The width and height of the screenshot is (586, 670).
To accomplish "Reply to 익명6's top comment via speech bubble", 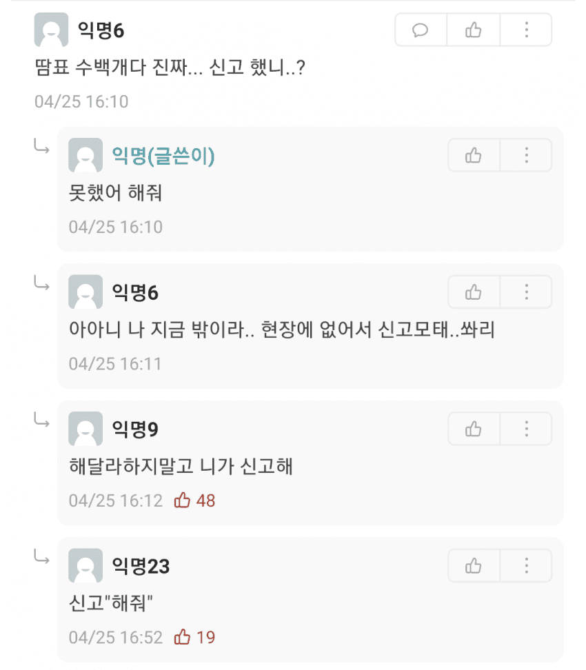I will 421,30.
